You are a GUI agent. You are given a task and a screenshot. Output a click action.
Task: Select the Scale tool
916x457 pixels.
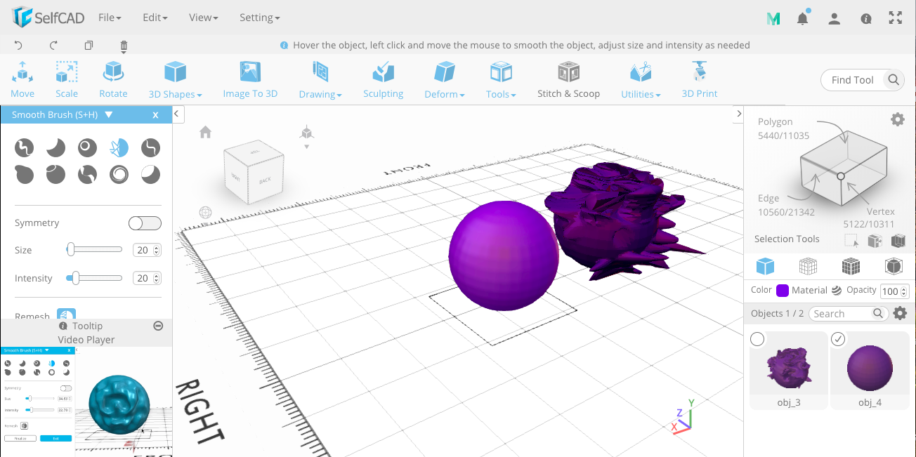point(67,79)
